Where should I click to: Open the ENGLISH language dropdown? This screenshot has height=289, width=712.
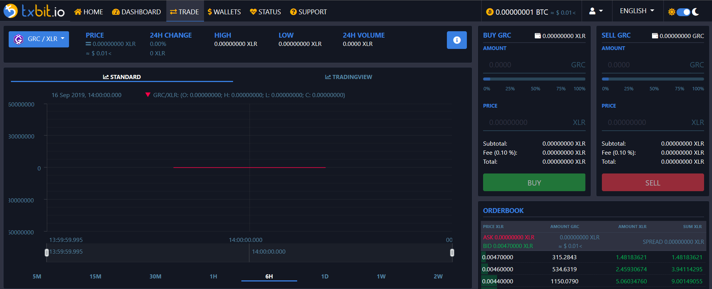[x=637, y=11]
